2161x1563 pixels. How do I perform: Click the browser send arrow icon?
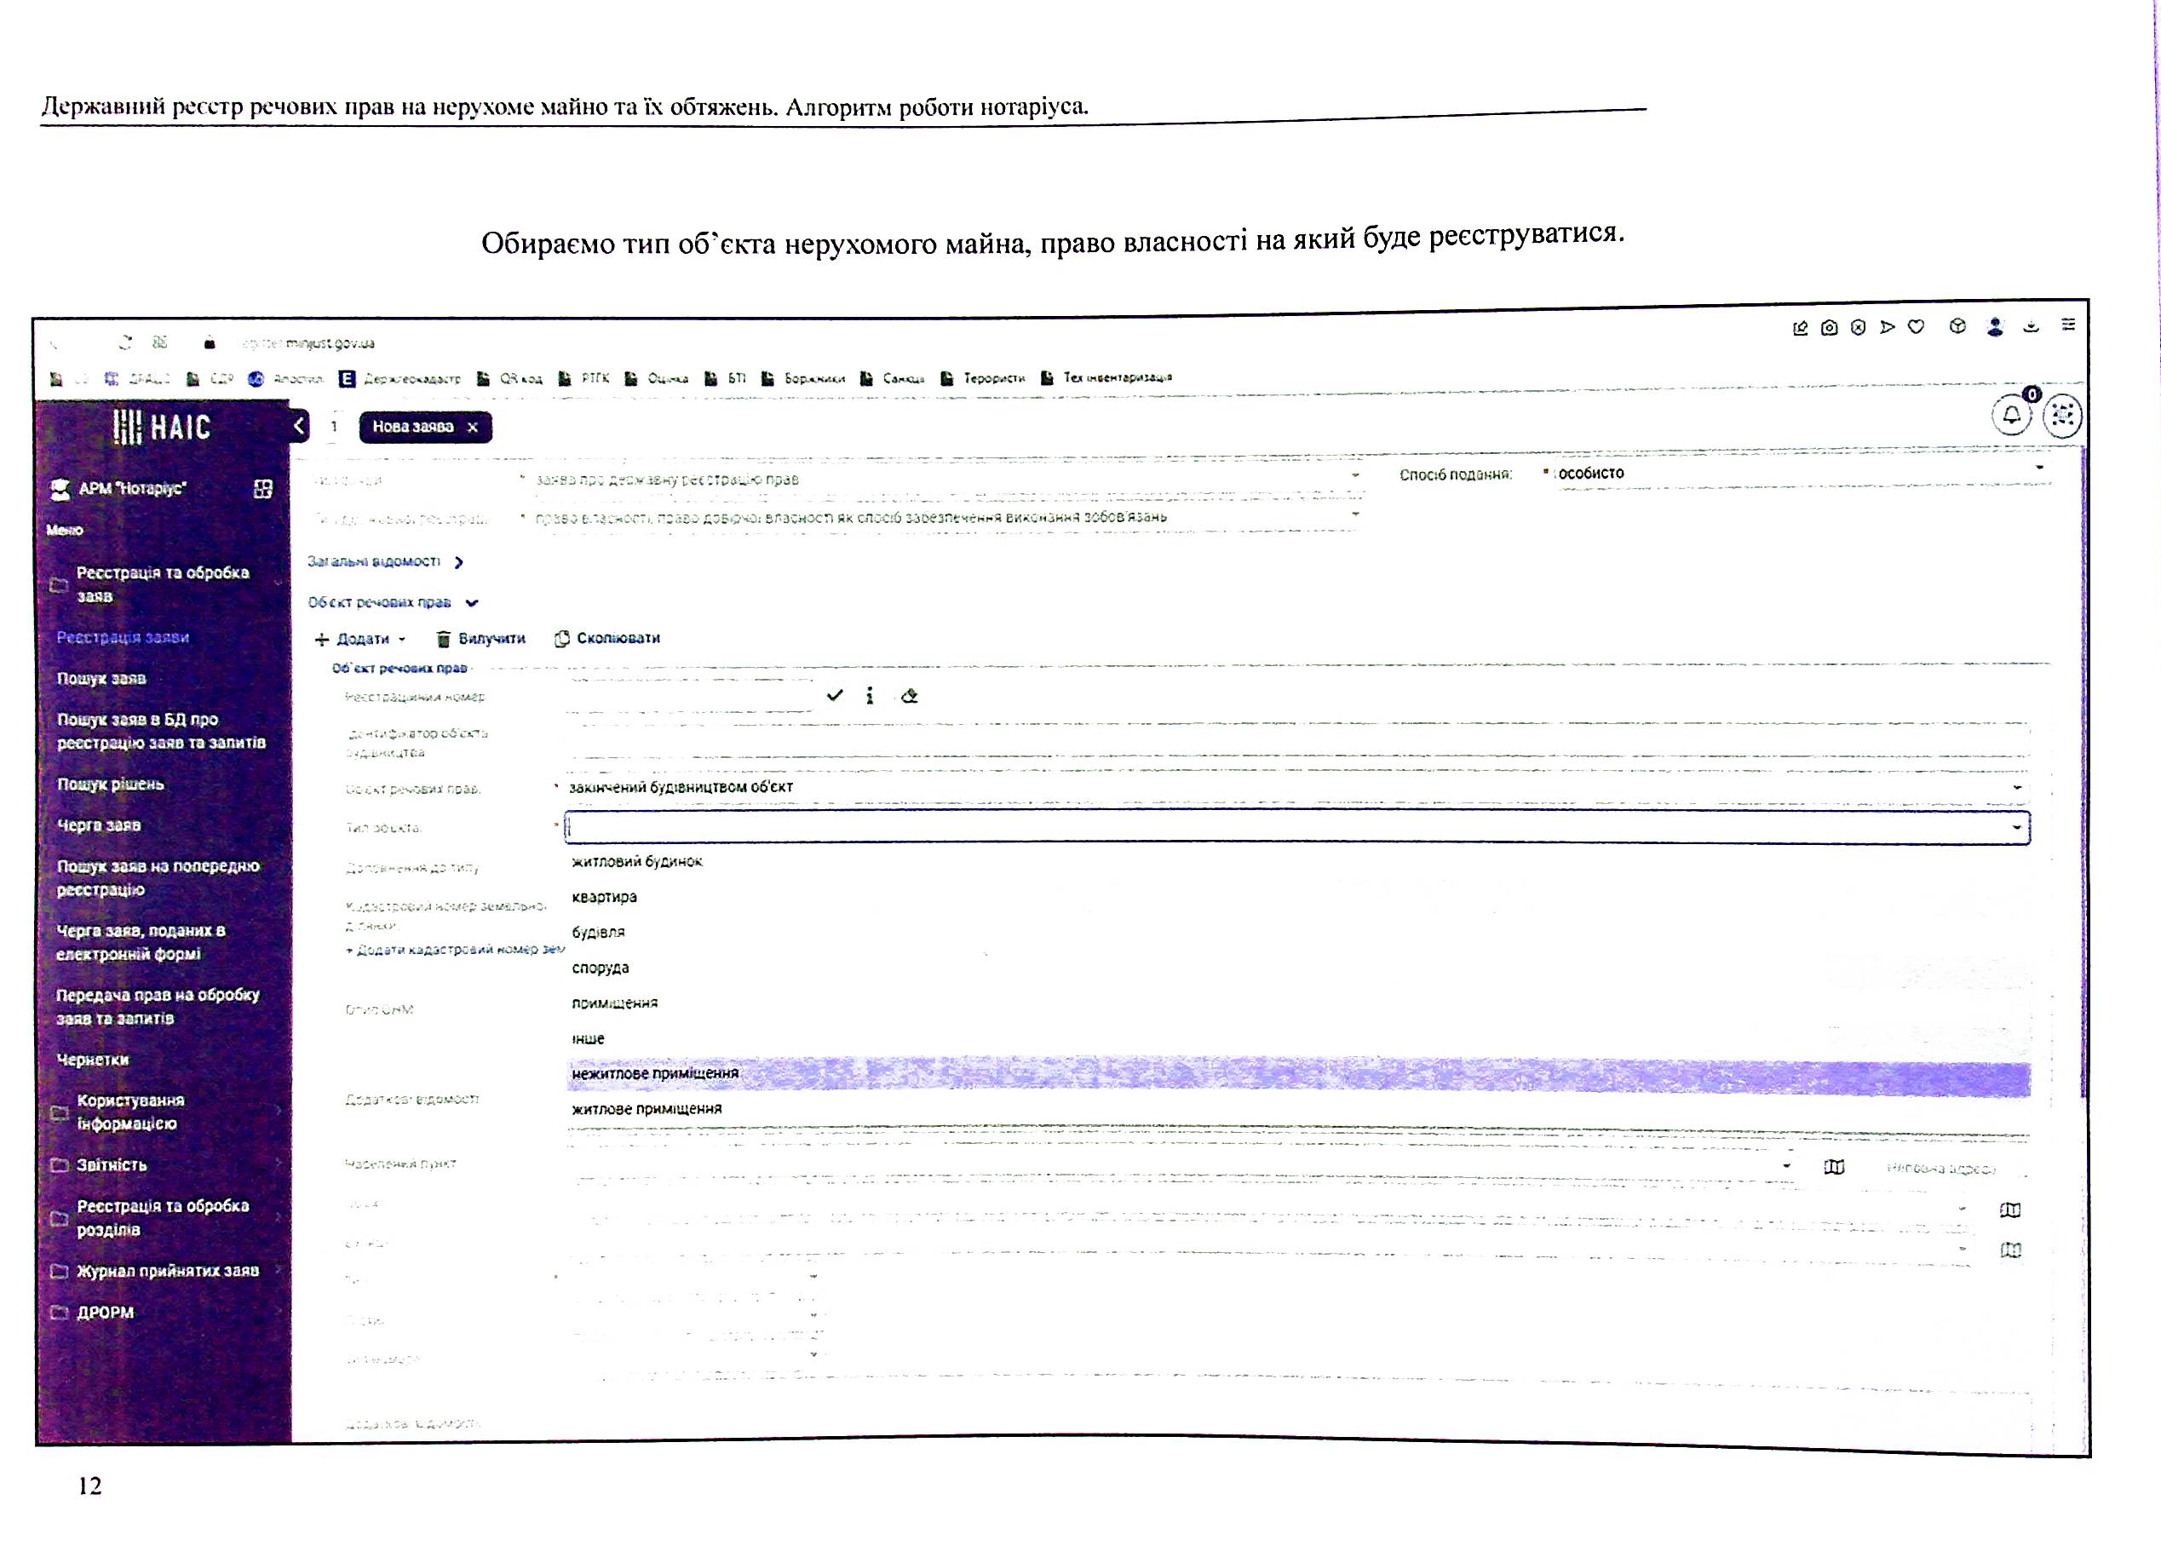pyautogui.click(x=1888, y=327)
